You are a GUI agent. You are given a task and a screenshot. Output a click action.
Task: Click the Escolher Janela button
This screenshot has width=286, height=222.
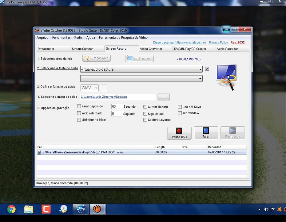tap(139, 58)
